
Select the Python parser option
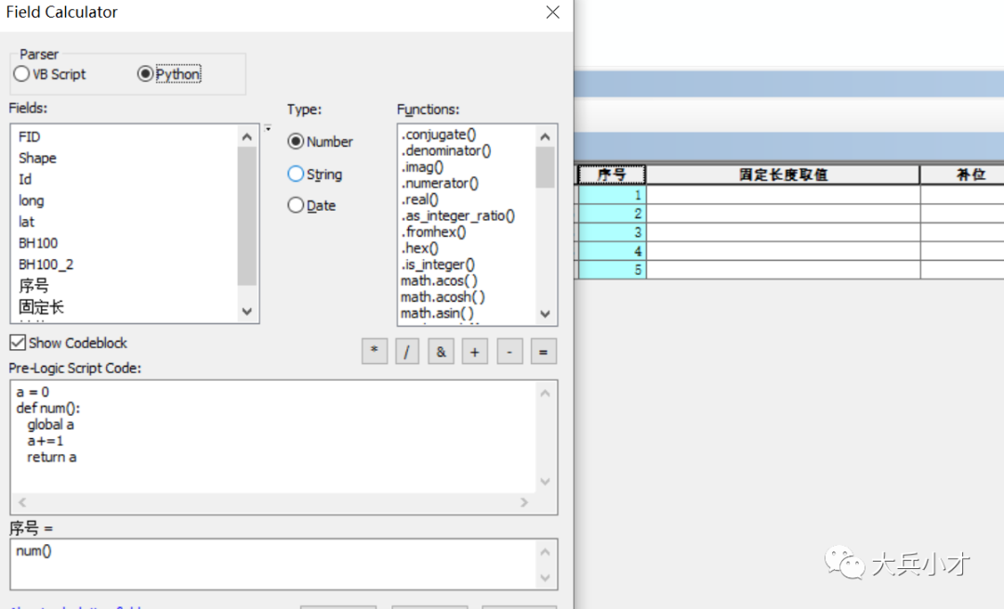click(x=169, y=74)
